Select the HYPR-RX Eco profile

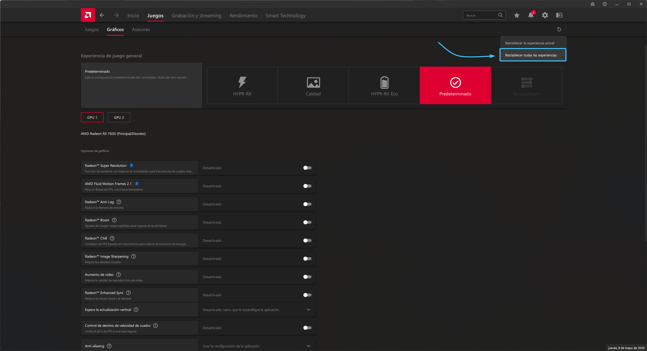pyautogui.click(x=384, y=85)
